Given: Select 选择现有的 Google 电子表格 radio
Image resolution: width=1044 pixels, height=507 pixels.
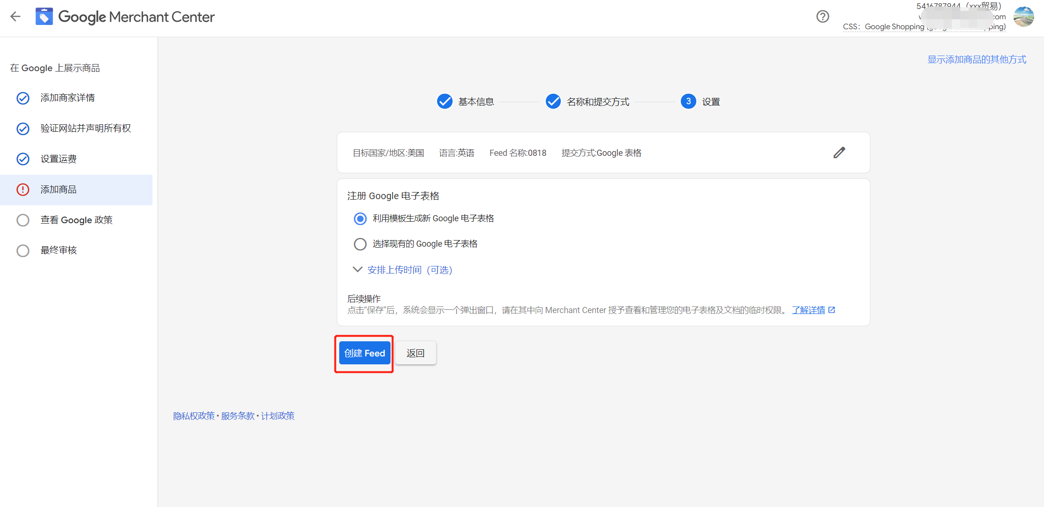Looking at the screenshot, I should (360, 244).
